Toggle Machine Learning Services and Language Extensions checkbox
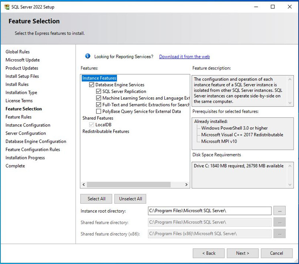This screenshot has height=264, width=299. 99,98
